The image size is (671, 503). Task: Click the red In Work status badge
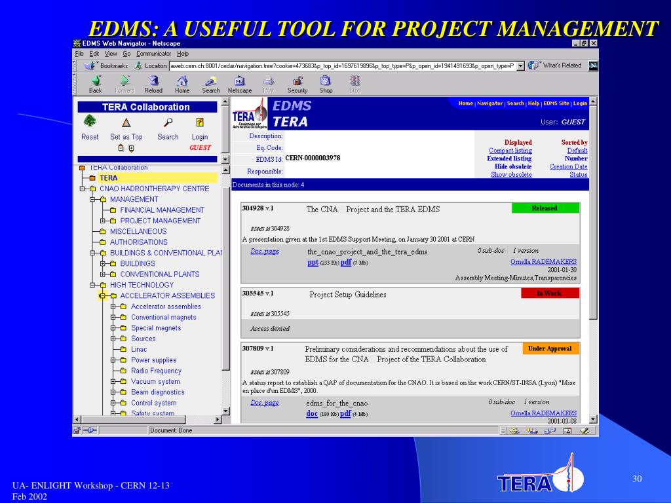(550, 293)
